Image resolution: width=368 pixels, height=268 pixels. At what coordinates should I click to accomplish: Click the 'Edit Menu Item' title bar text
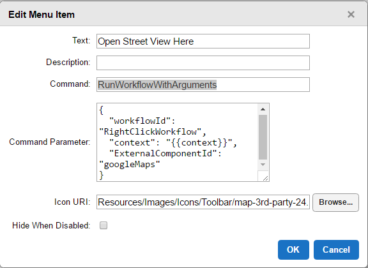coord(42,15)
